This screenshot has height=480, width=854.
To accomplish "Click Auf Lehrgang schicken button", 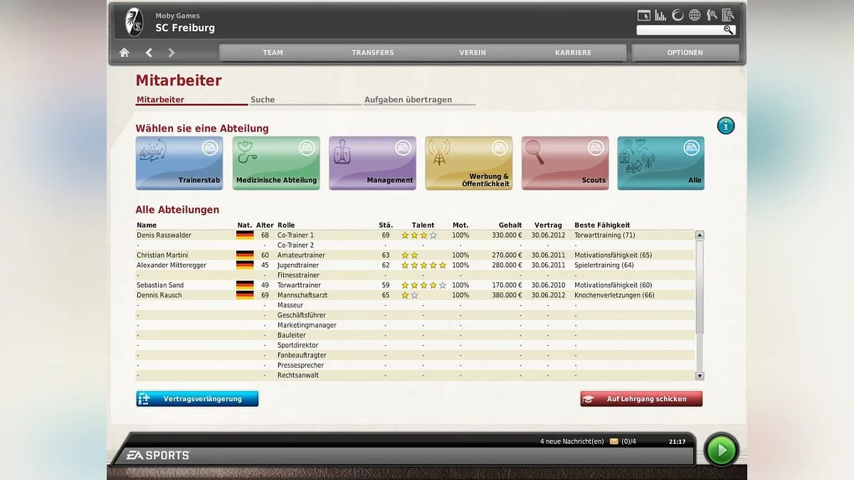I will 641,399.
